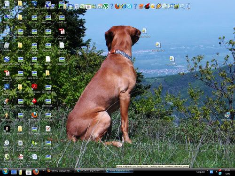Open the folder icon in Quick Launch
The image size is (235, 176).
click(21, 172)
